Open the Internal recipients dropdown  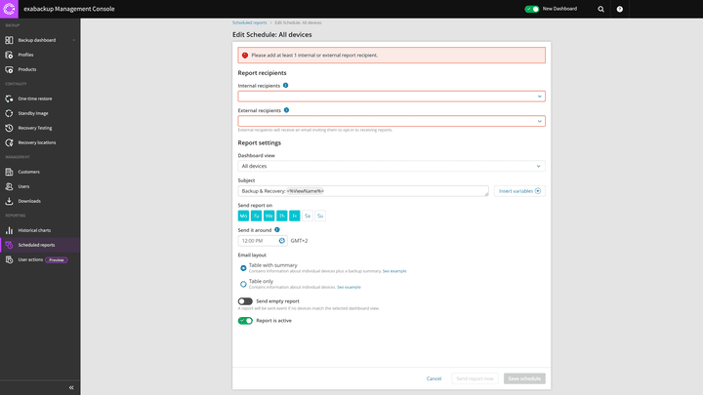click(x=391, y=97)
